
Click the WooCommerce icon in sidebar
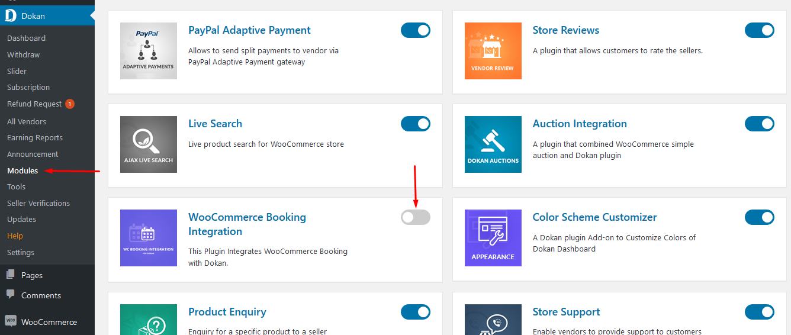11,321
